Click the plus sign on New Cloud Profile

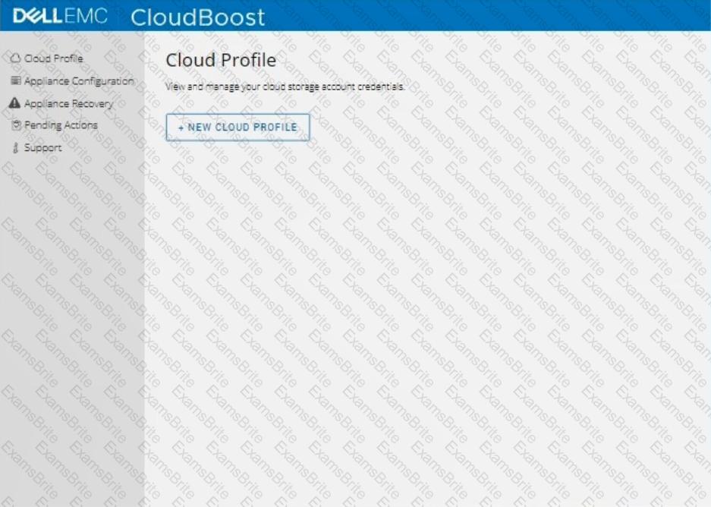181,128
